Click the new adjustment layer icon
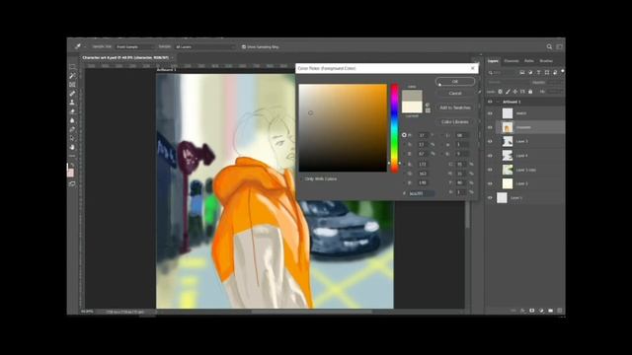 [541, 311]
